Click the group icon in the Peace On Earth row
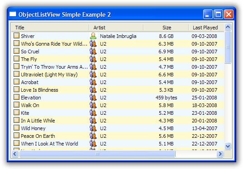The width and height of the screenshot is (243, 169). 93,136
